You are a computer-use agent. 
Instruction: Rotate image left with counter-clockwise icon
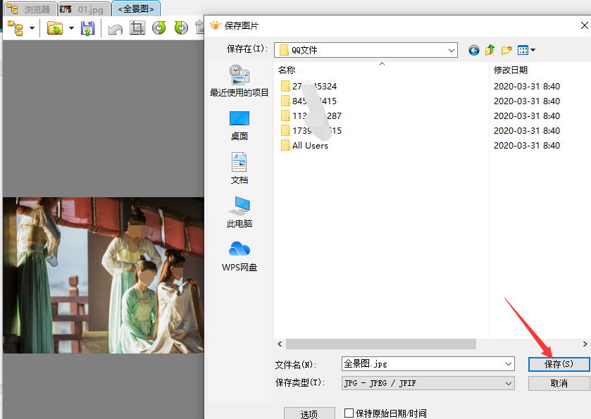point(159,28)
